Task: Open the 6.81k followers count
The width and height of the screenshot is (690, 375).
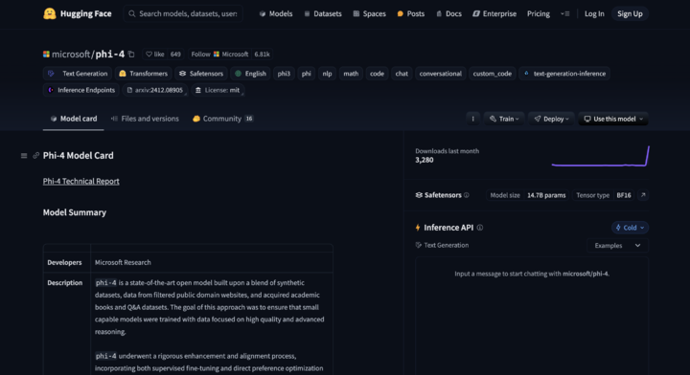Action: [262, 54]
